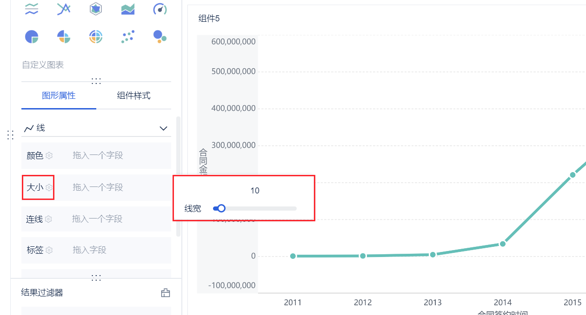Screen dimensions: 586x315
Task: Click the 2015 data point on the line
Action: pos(573,175)
